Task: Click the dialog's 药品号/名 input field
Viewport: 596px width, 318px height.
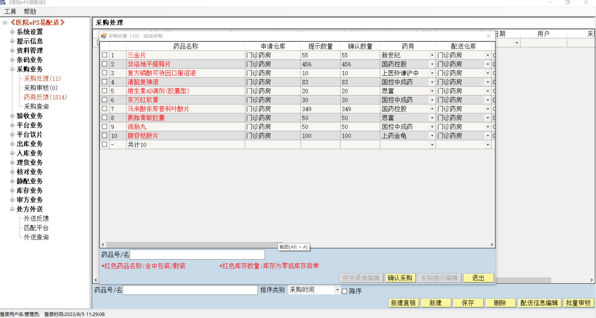Action: (197, 255)
